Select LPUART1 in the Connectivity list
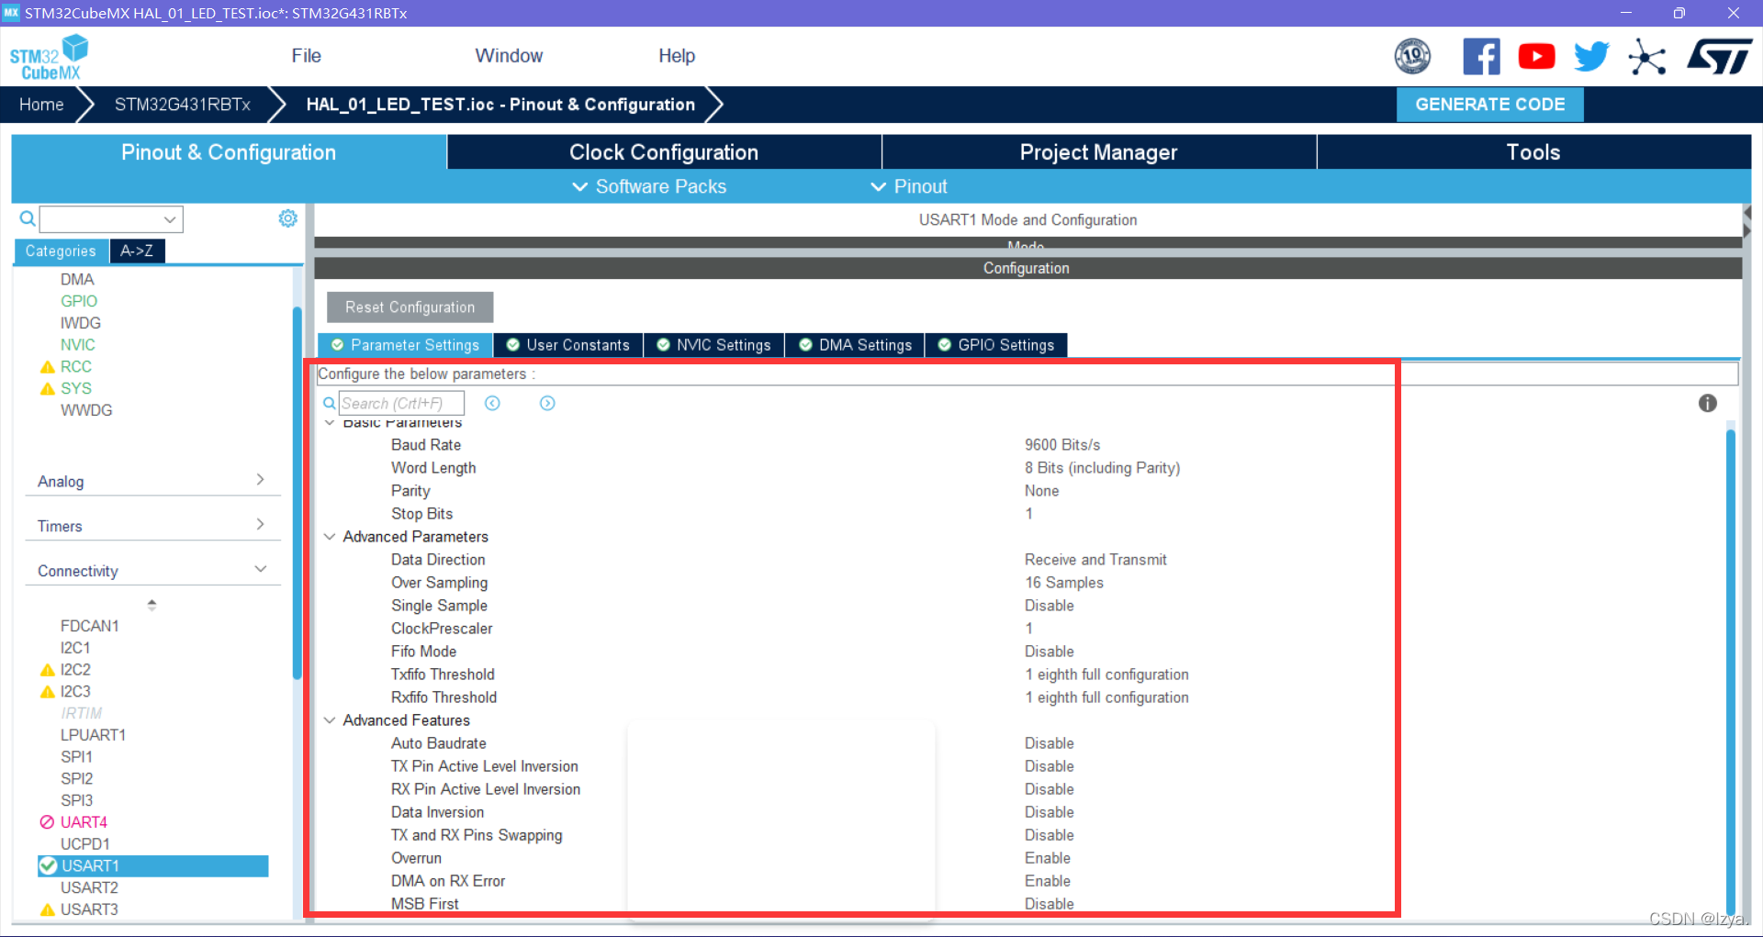The image size is (1763, 937). point(93,735)
